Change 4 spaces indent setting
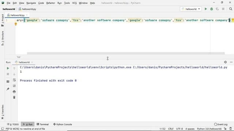This screenshot has height=131, width=234. pos(190,129)
